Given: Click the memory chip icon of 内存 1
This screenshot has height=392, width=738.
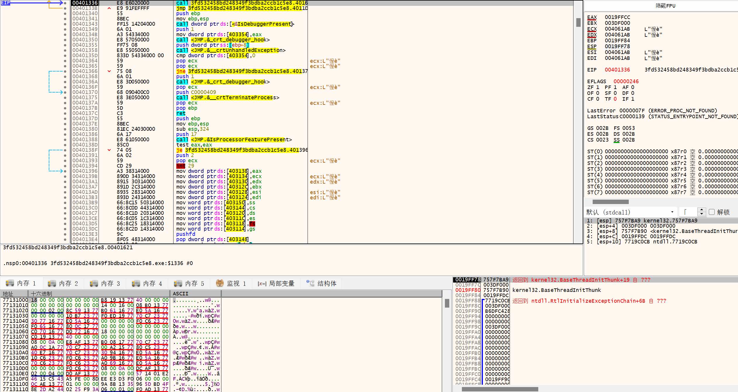Looking at the screenshot, I should pyautogui.click(x=10, y=283).
